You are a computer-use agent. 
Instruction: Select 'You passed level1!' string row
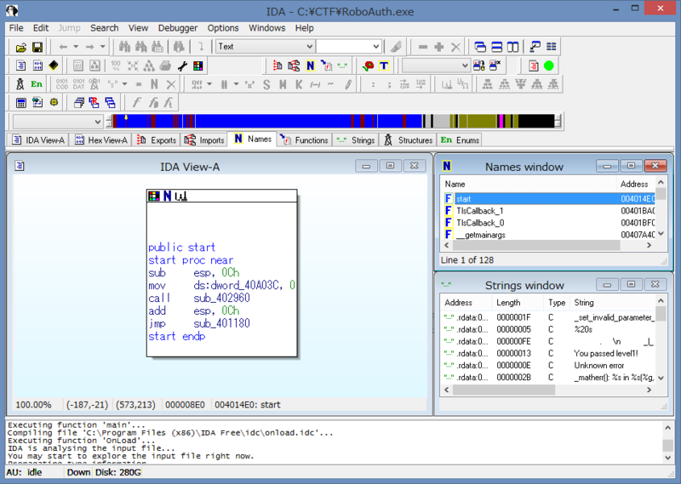pos(549,353)
